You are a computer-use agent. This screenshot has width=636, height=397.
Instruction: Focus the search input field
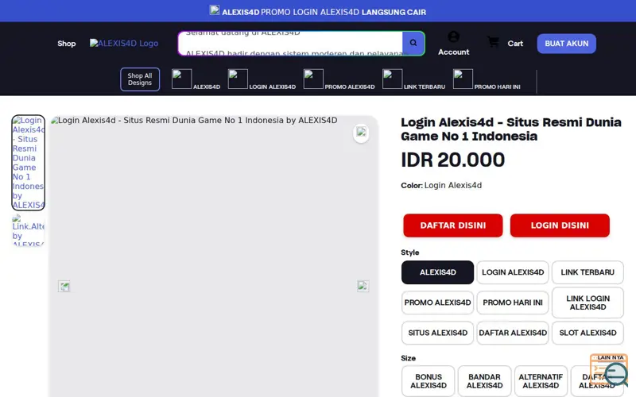click(290, 44)
